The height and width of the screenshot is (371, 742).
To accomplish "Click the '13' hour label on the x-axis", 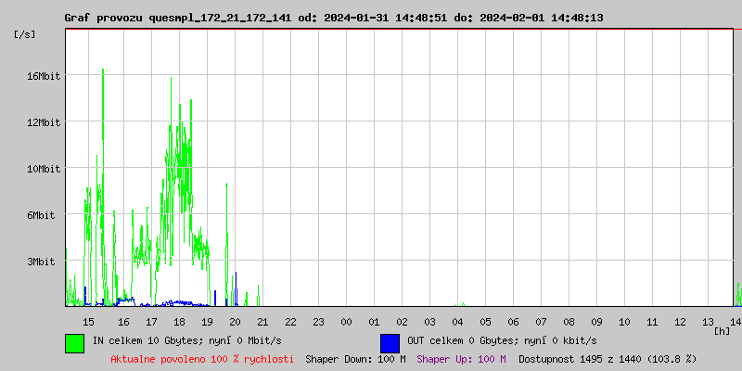I will coord(709,322).
